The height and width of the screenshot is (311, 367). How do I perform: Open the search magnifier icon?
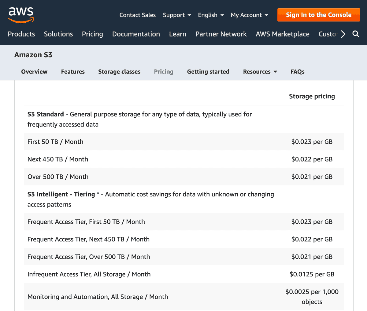point(356,34)
